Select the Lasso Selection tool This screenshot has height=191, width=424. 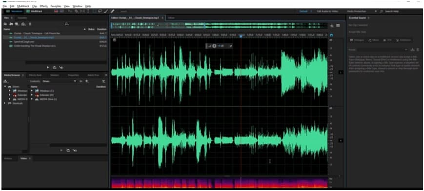(x=100, y=11)
